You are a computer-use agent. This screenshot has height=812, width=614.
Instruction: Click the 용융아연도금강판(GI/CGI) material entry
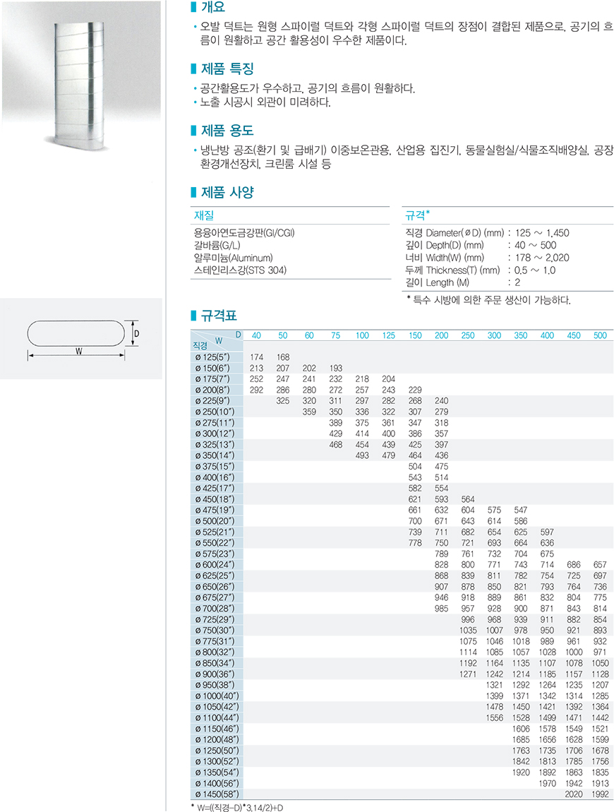tap(243, 232)
